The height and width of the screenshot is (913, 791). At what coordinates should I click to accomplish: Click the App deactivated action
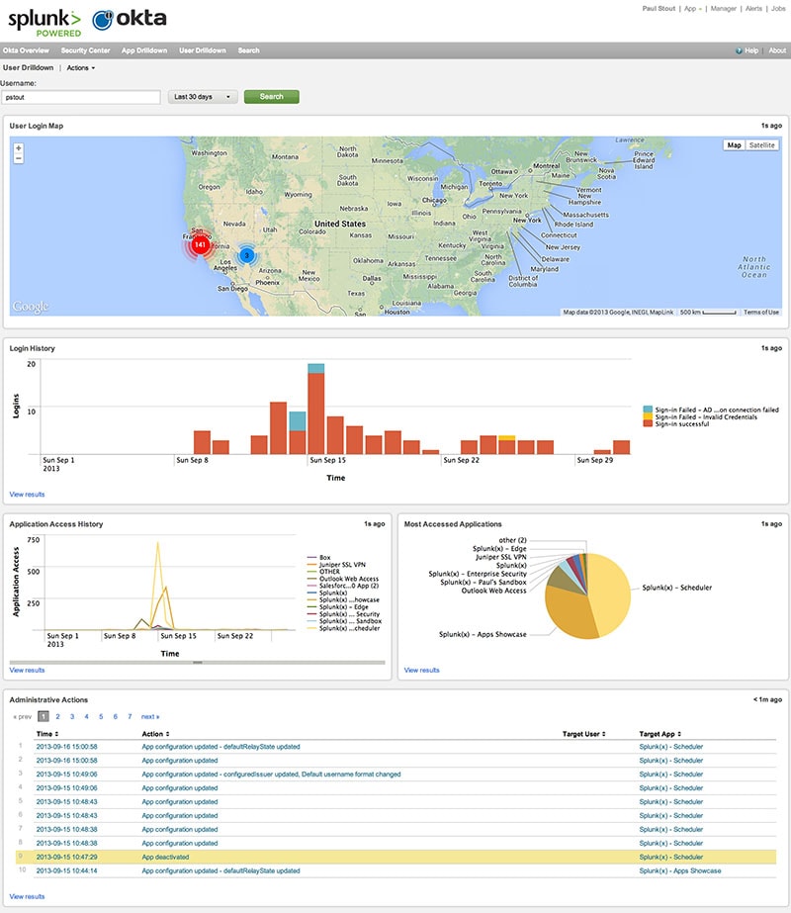tap(165, 857)
